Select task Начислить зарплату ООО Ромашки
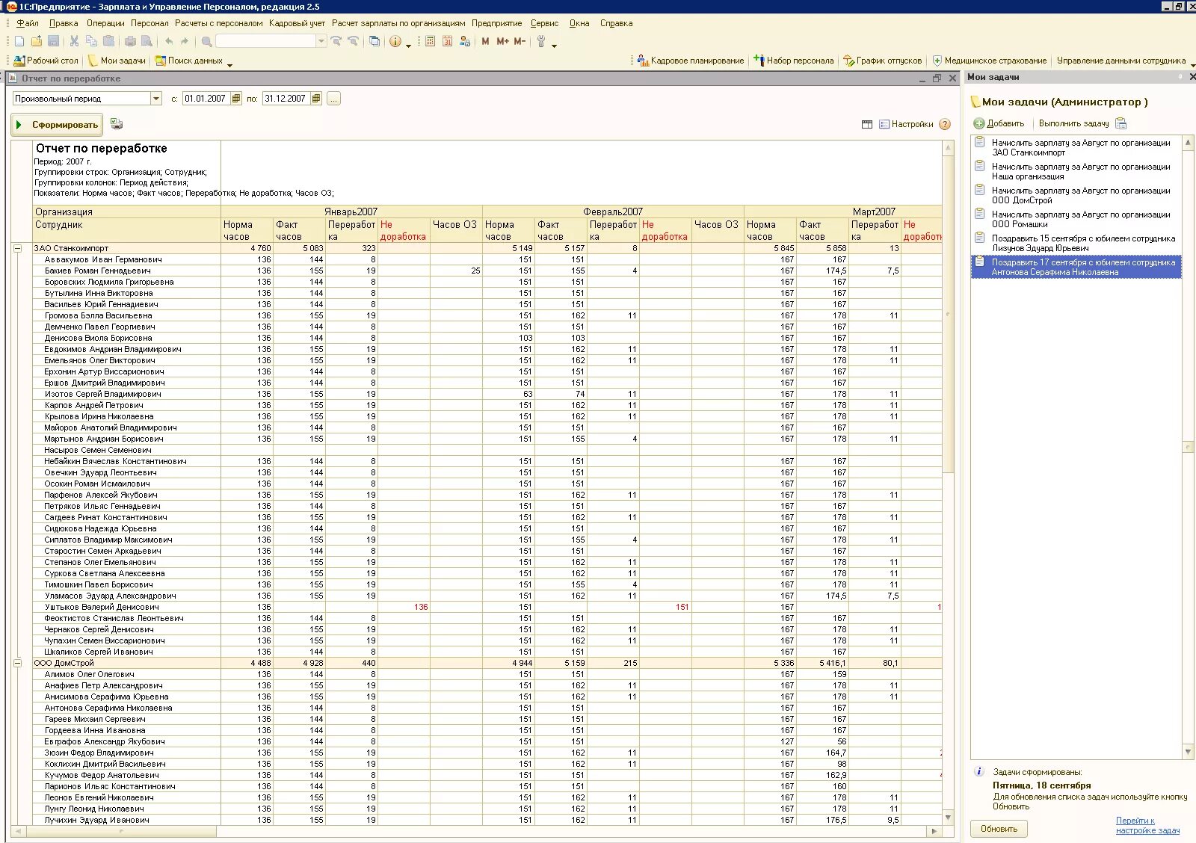 click(1076, 219)
